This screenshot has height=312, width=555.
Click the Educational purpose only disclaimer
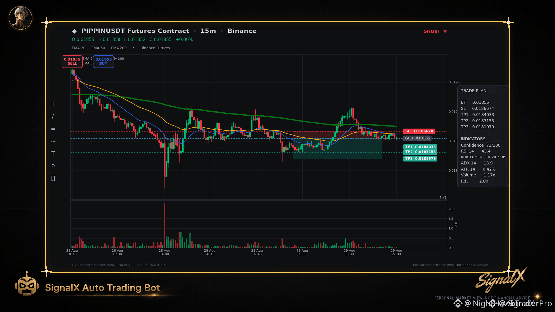(451, 265)
